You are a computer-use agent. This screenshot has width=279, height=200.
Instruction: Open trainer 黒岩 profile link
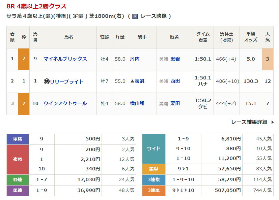tap(175, 59)
